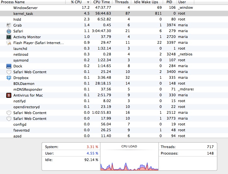Select the notifyd process row
The image size is (228, 174).
tap(114, 101)
